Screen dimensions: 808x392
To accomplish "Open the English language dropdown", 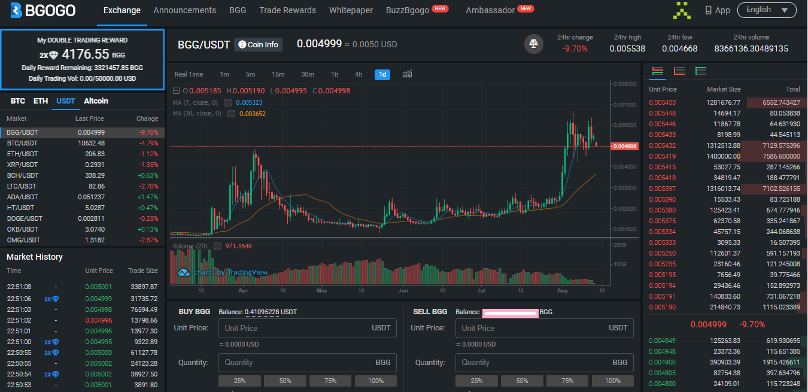I will [766, 10].
